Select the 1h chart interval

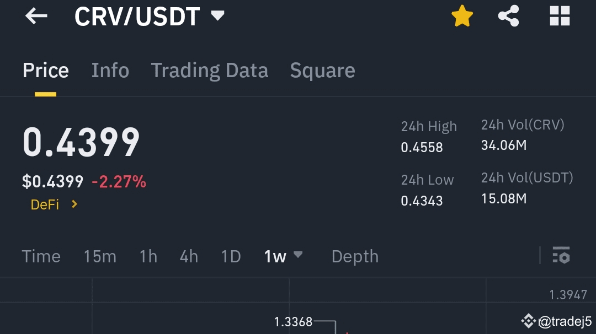148,257
